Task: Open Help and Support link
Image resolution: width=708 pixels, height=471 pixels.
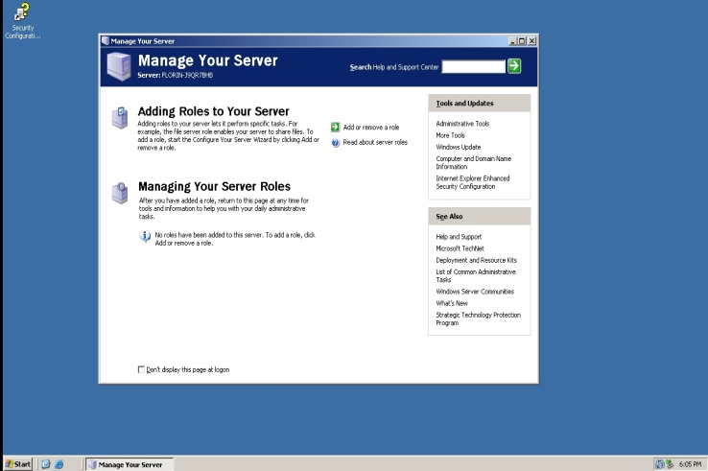Action: tap(459, 237)
